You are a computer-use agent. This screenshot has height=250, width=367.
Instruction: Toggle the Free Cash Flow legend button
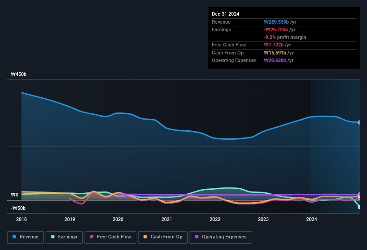point(110,237)
